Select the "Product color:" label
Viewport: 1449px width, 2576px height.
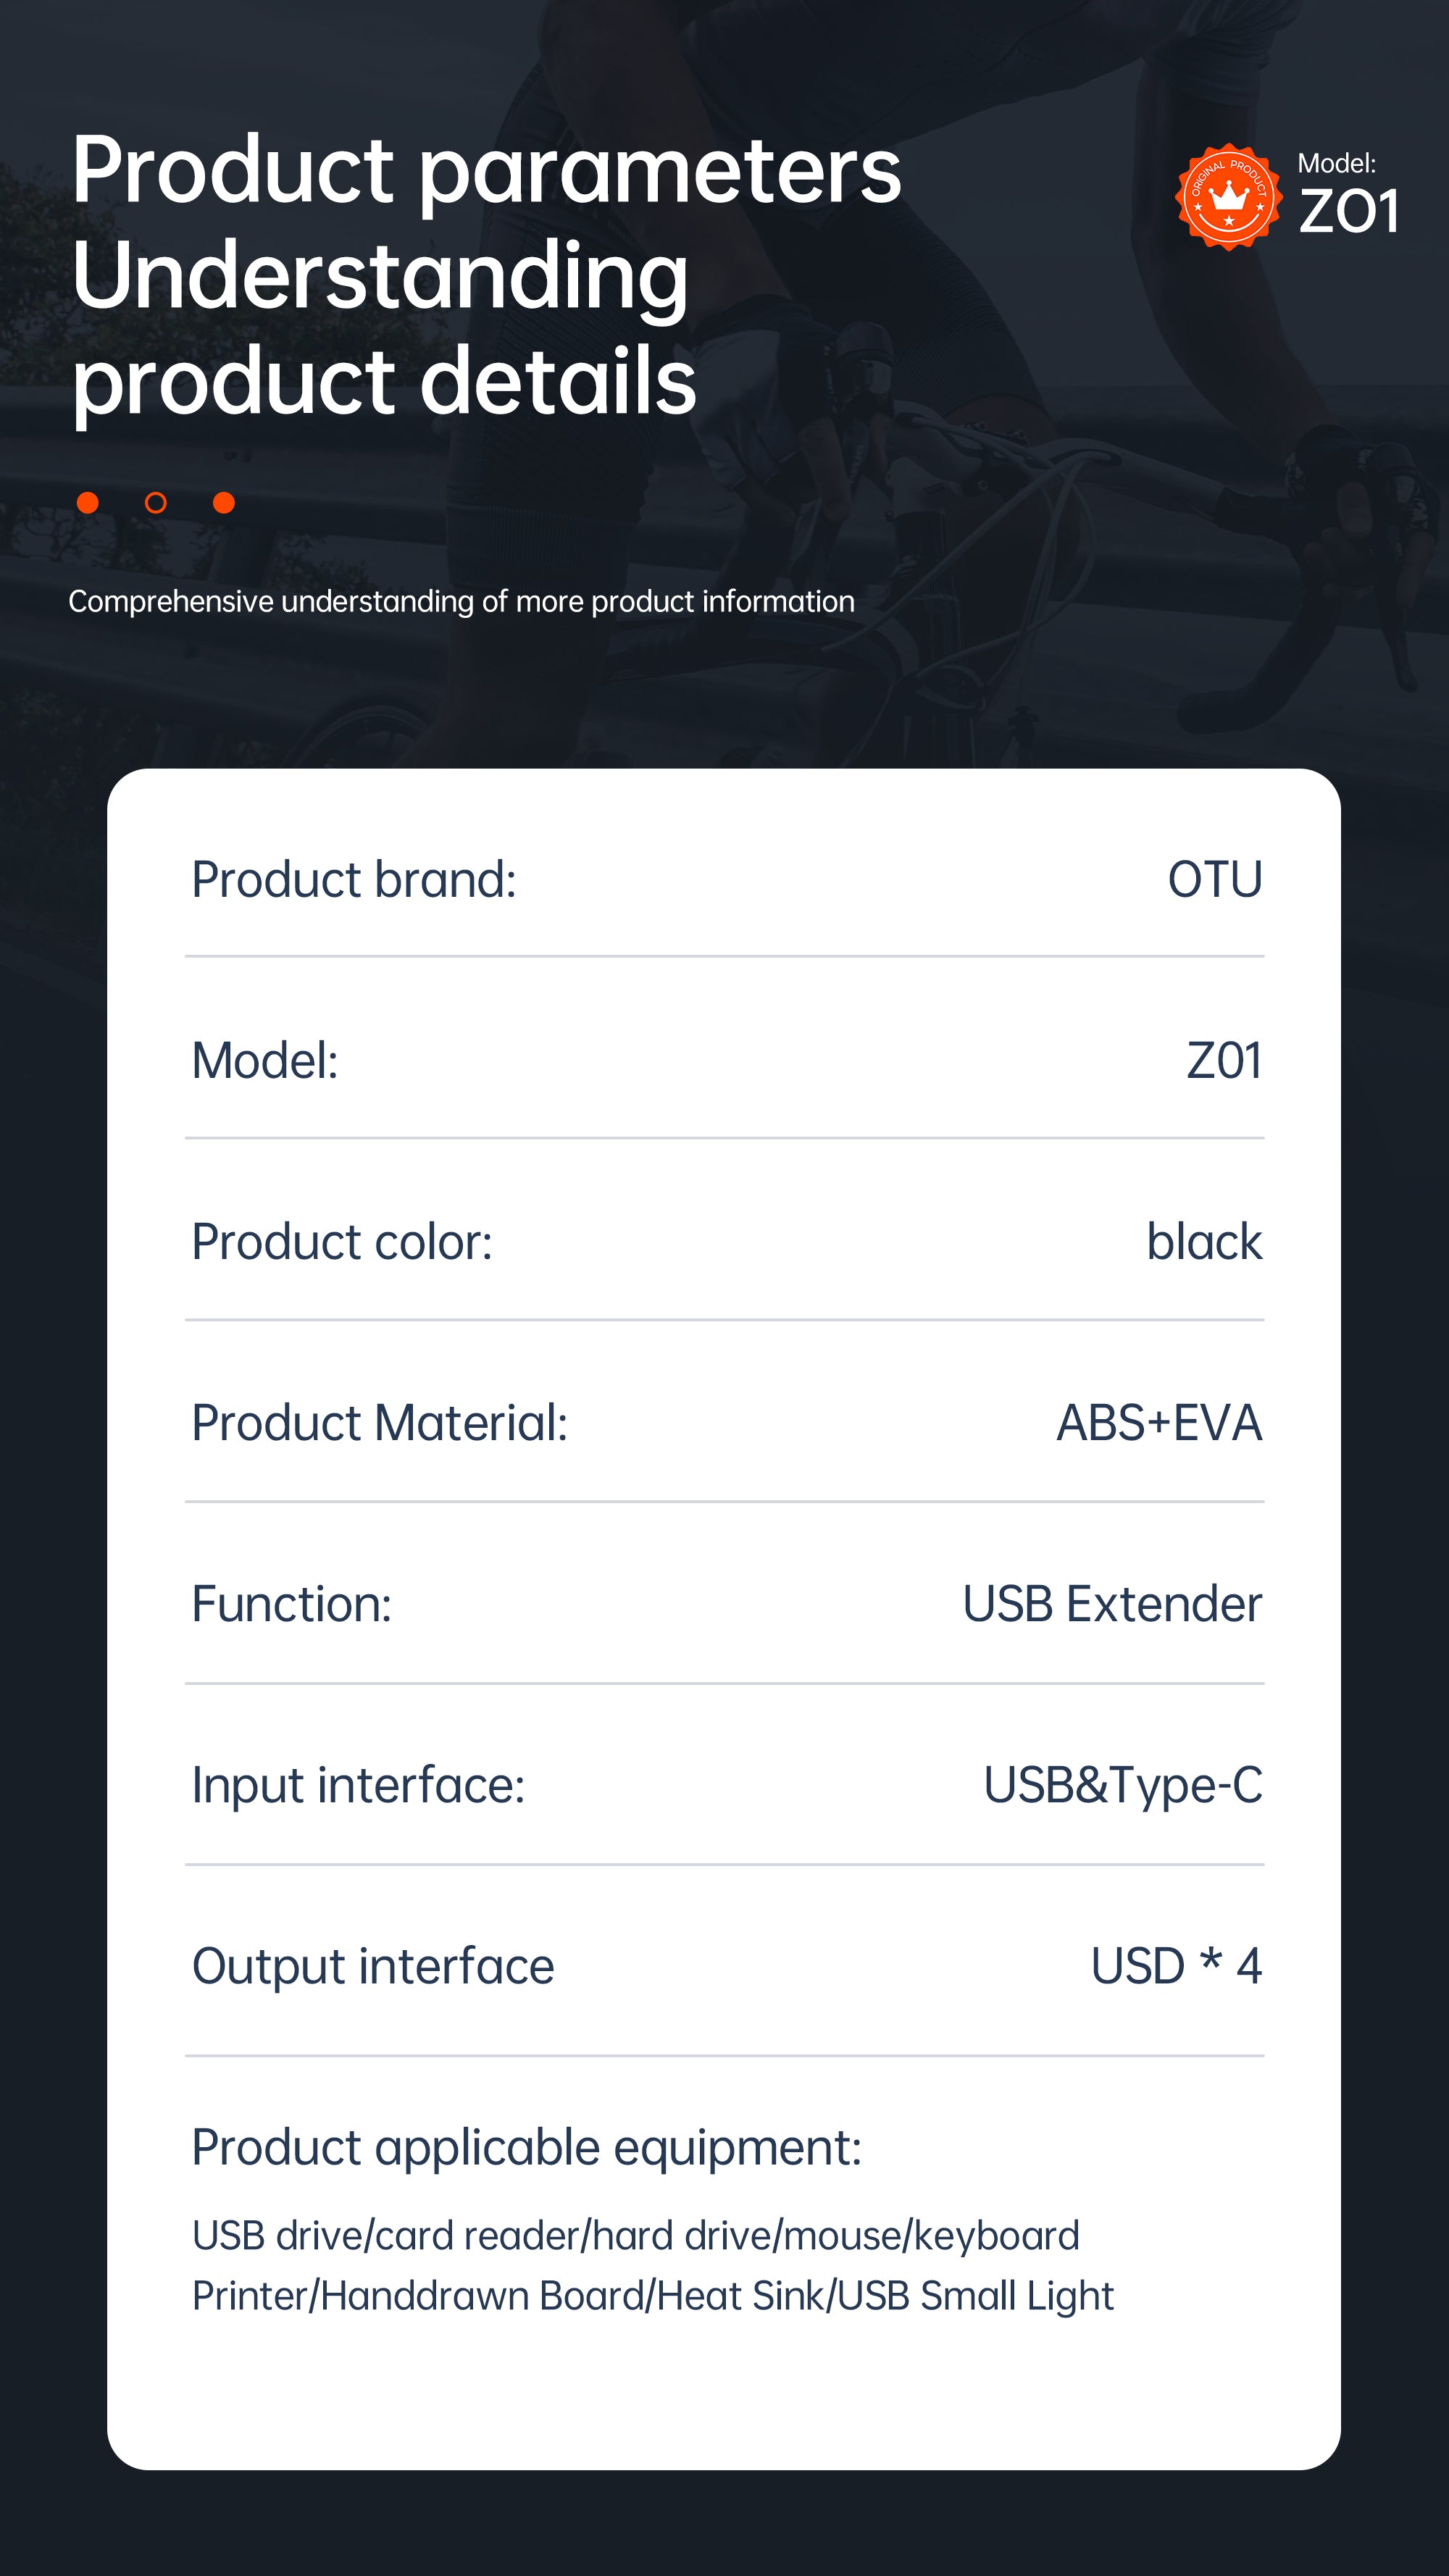342,1242
